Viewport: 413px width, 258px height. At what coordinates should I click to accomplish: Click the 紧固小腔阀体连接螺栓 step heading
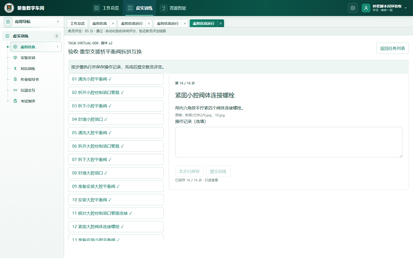coord(205,95)
